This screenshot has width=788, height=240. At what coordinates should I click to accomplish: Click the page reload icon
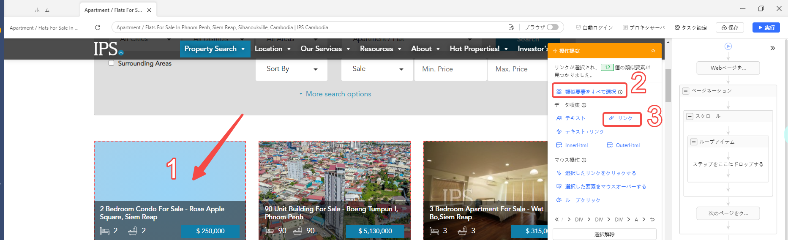coord(98,27)
